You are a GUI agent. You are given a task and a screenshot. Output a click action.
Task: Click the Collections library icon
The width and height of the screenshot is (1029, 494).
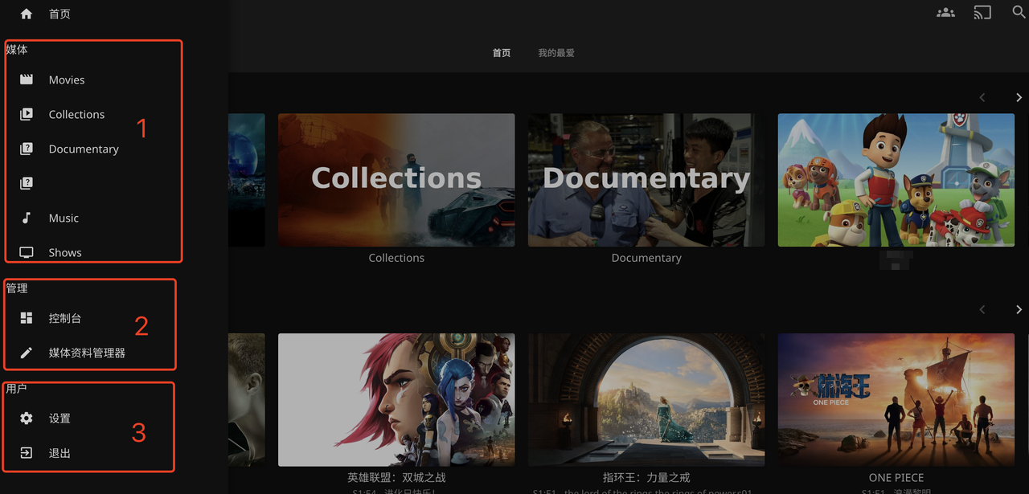tap(27, 114)
